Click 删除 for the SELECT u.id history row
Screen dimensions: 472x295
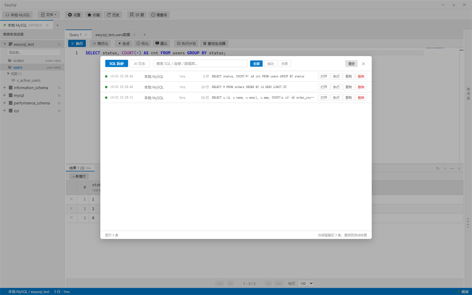pyautogui.click(x=361, y=97)
